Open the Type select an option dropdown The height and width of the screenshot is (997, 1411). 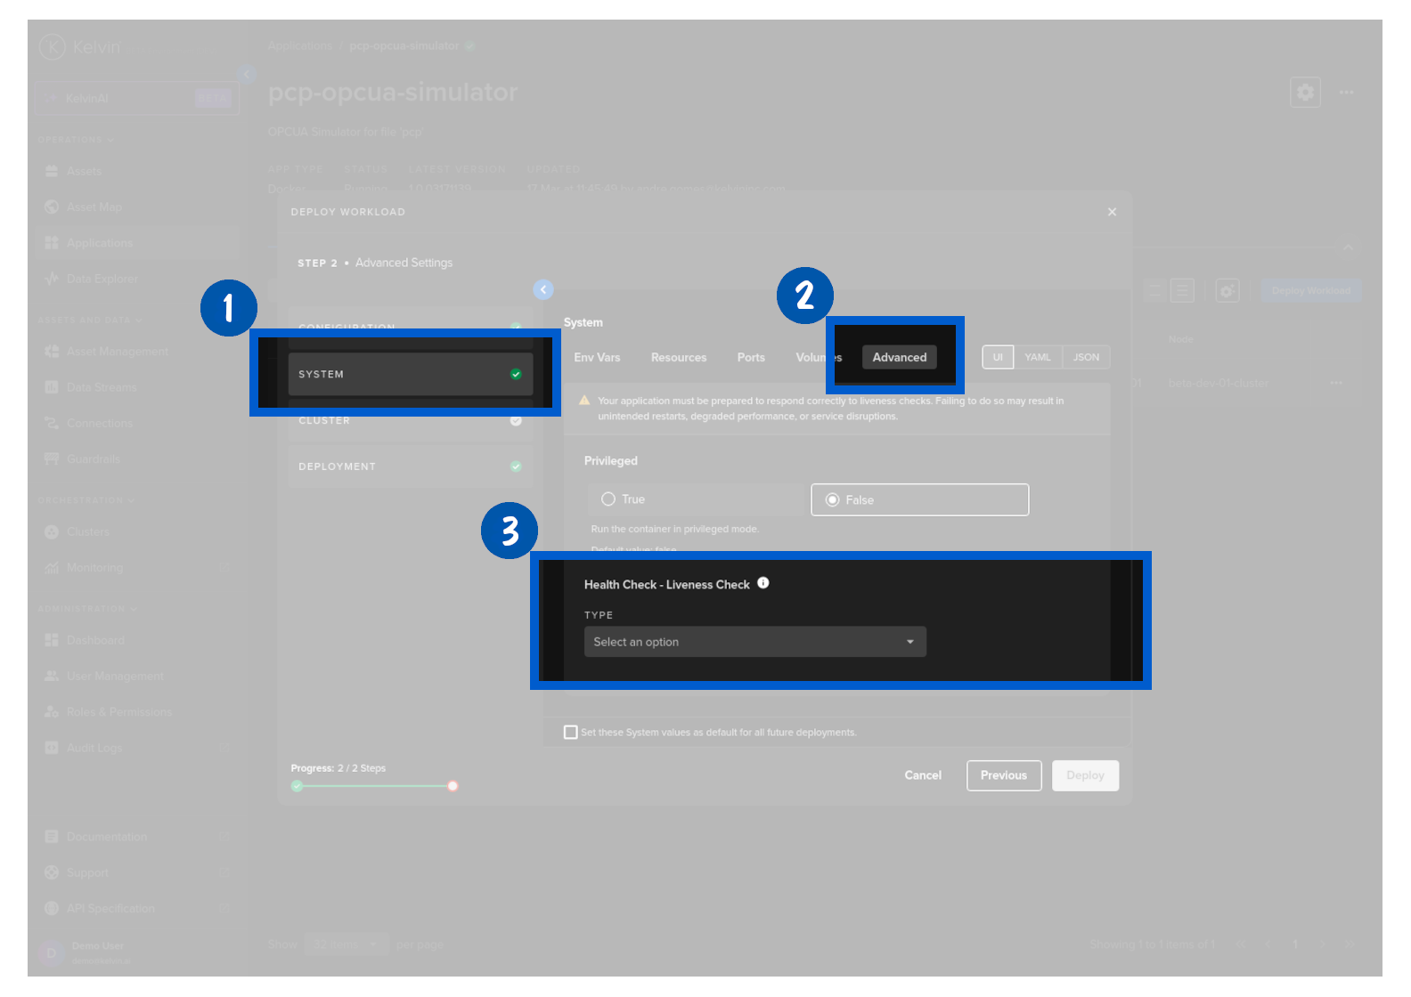pos(754,642)
